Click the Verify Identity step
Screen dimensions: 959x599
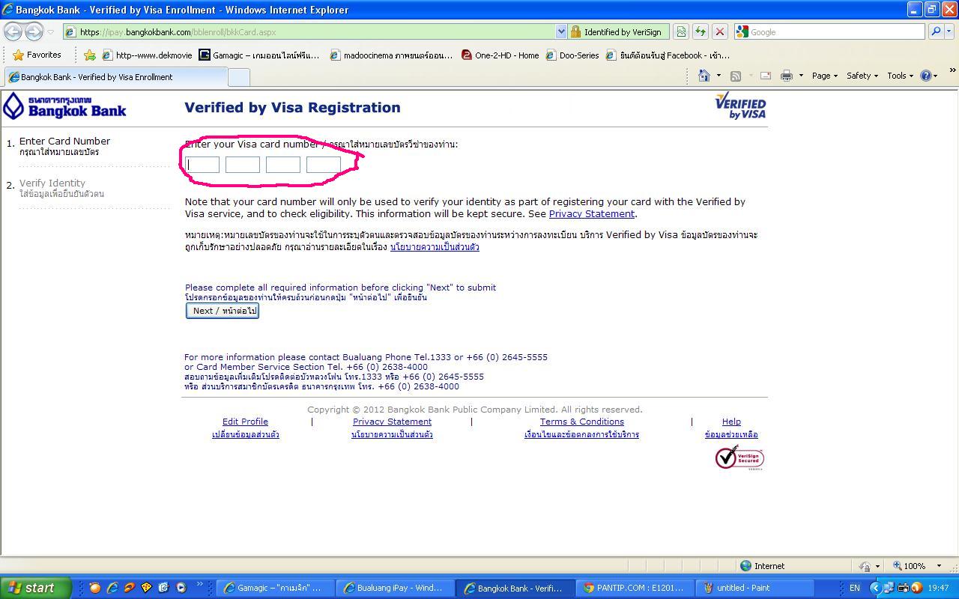pyautogui.click(x=52, y=183)
